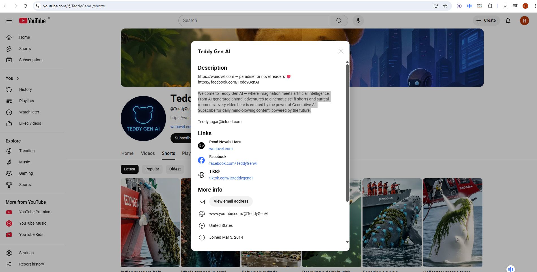Switch to channel Home tab
The width and height of the screenshot is (537, 272).
click(127, 153)
